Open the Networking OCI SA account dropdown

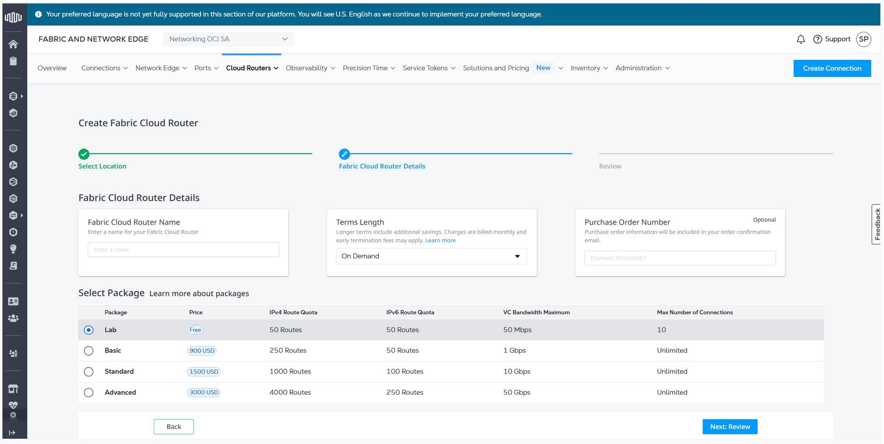pos(228,39)
